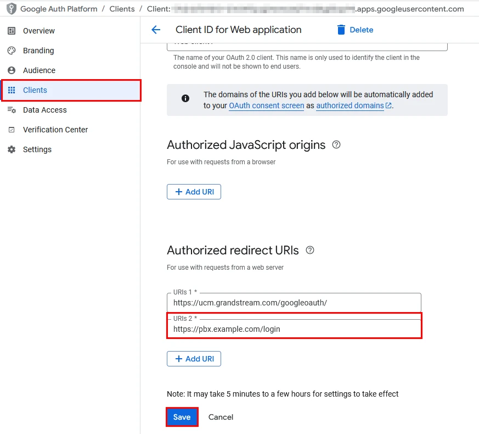Viewport: 479px width, 434px height.
Task: Click the blurred Client ID in breadcrumb
Action: 263,9
